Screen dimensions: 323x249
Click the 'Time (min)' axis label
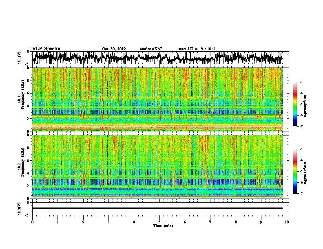tap(163, 226)
